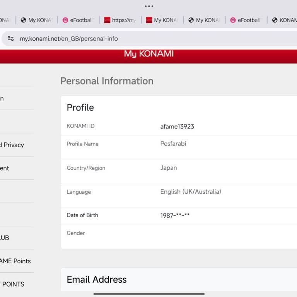Click the KONAMI ID label
This screenshot has width=297, height=297.
80,126
